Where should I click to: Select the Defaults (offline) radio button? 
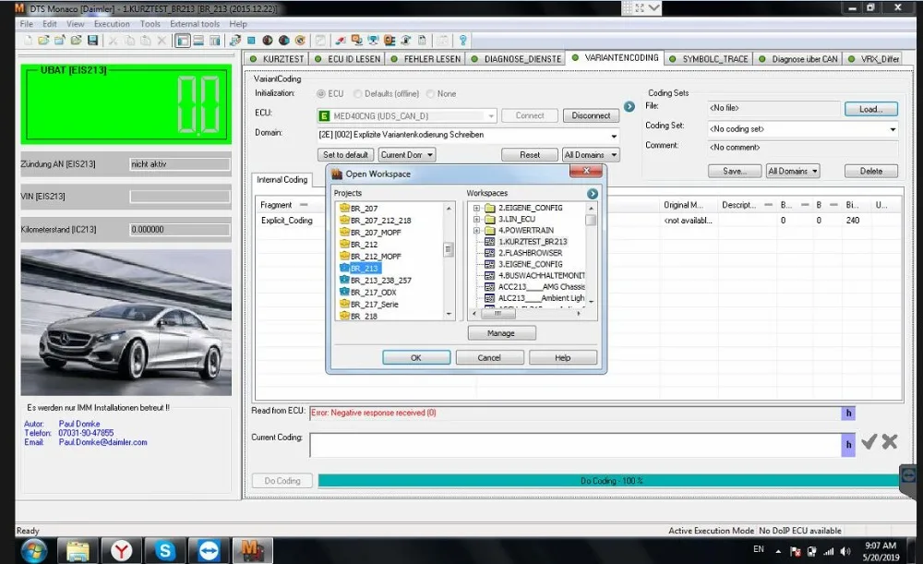point(357,94)
